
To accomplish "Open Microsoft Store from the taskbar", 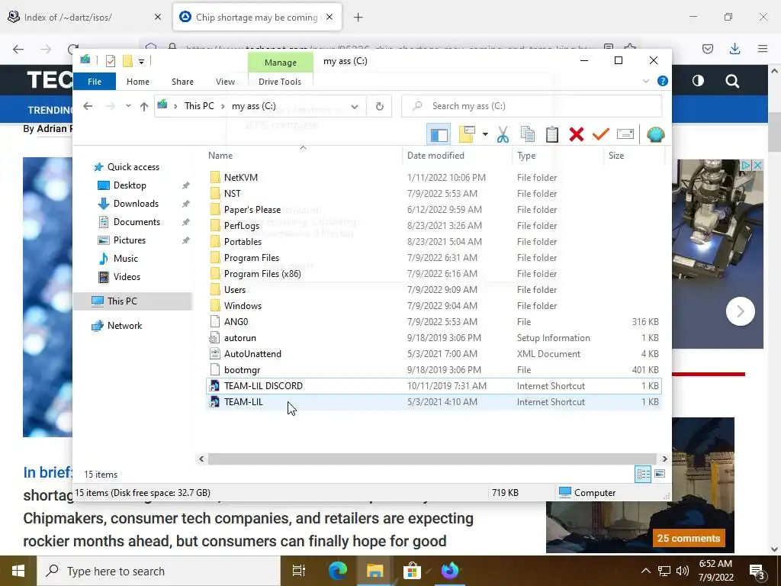I will click(x=412, y=571).
